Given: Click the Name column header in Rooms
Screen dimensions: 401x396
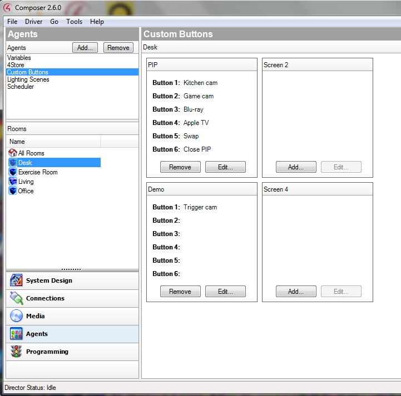Looking at the screenshot, I should point(53,142).
